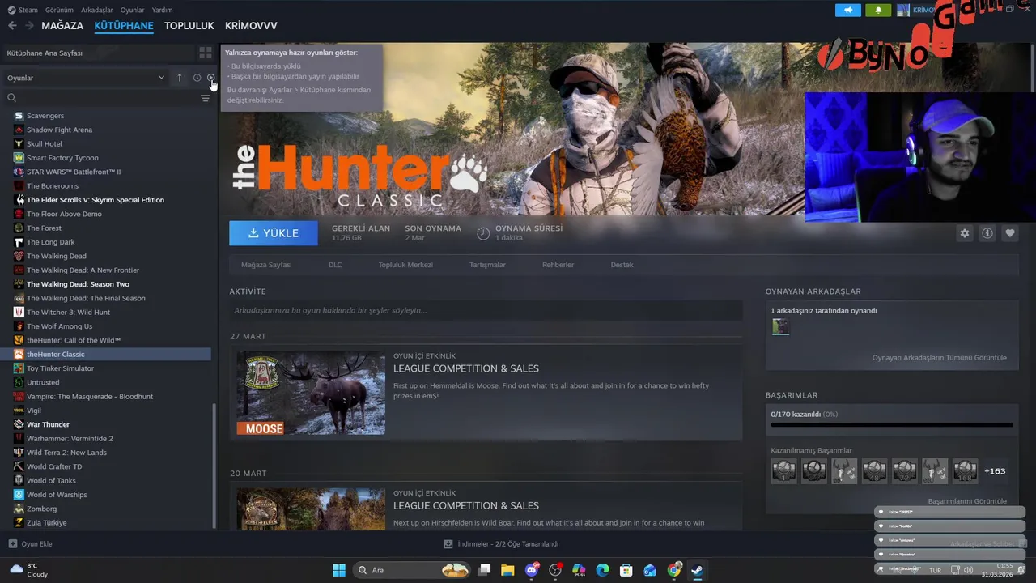Open File Explorer from the taskbar
Screen dimensions: 1036x583
(x=507, y=570)
